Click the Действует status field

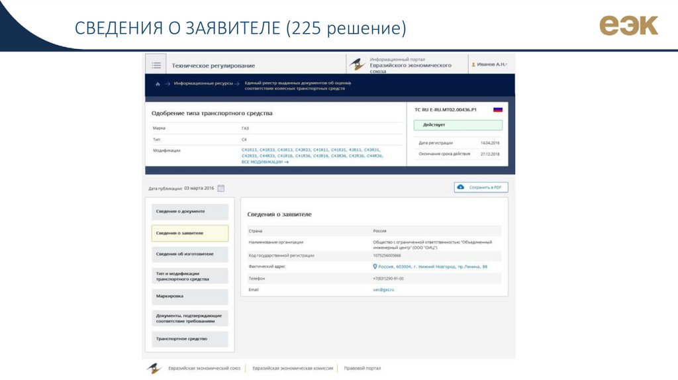coord(458,124)
